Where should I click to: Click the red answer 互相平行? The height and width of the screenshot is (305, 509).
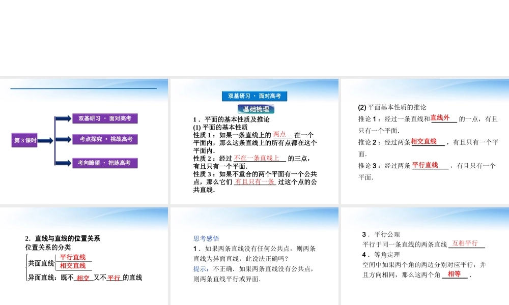coord(465,243)
